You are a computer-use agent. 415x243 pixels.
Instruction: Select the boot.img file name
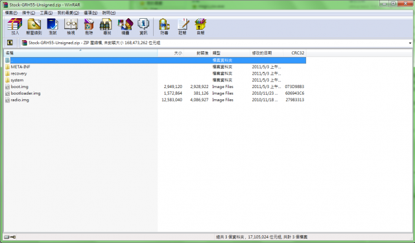[x=19, y=87]
